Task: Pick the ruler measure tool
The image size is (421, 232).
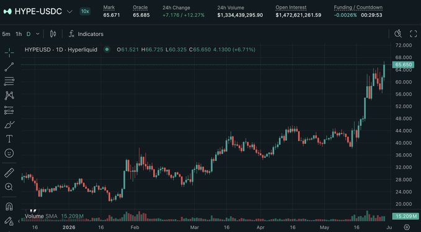Action: (x=9, y=173)
